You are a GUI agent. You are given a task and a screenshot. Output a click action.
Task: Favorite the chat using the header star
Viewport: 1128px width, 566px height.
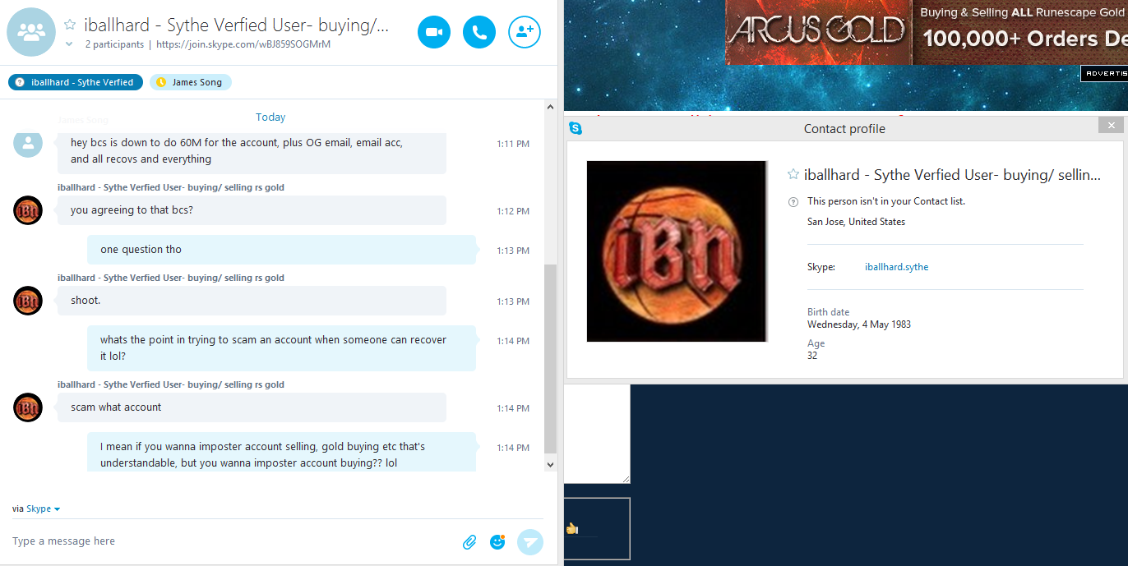pos(70,25)
